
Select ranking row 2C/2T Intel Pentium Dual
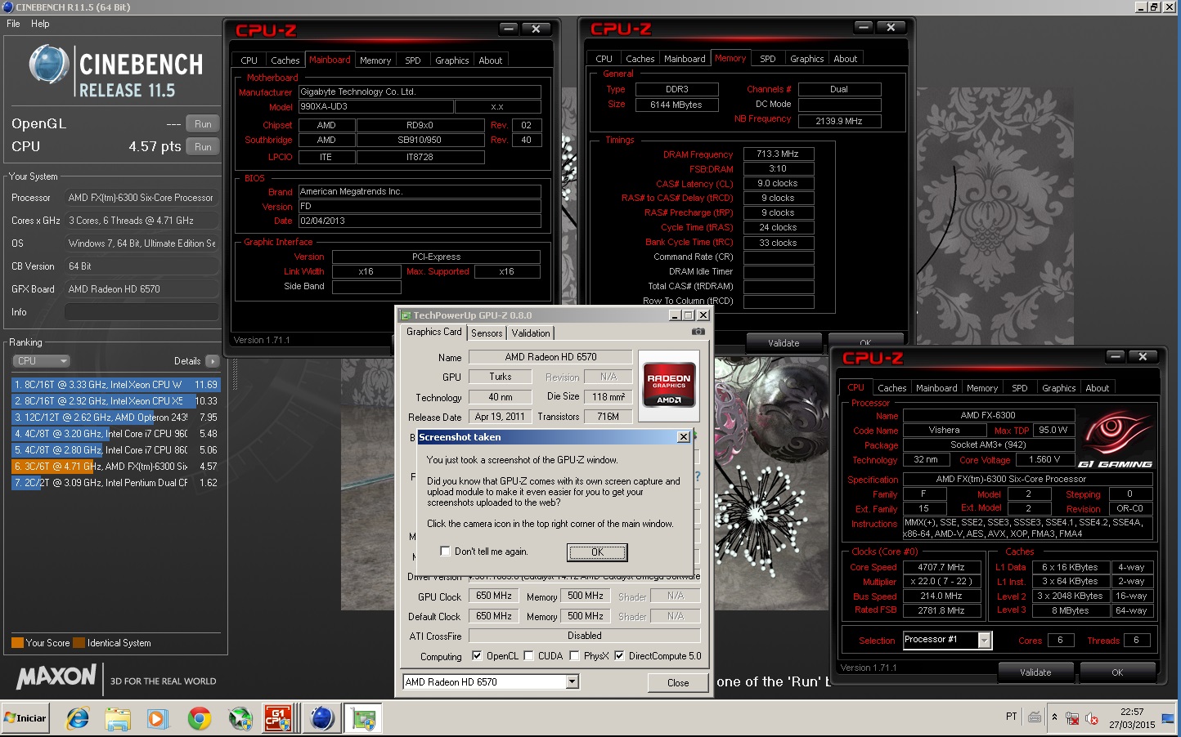pyautogui.click(x=115, y=482)
